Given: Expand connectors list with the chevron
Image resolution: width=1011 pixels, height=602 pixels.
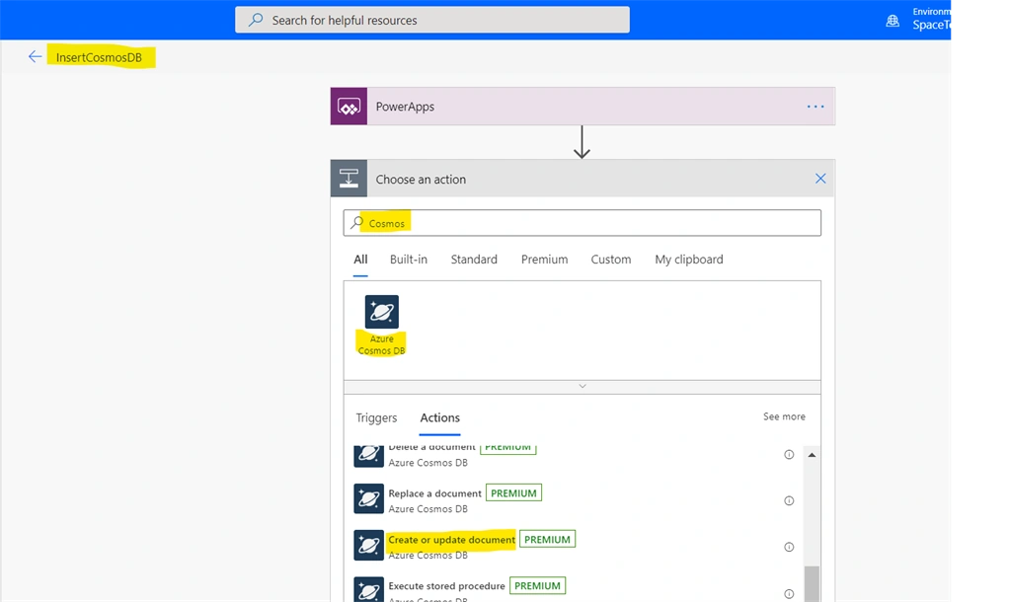Looking at the screenshot, I should [583, 386].
